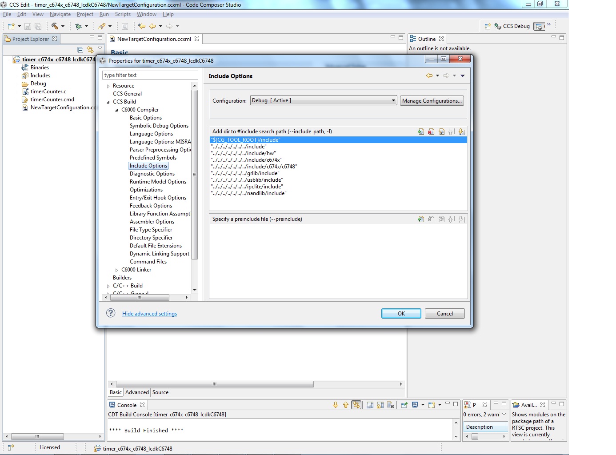Viewport: 616px width, 455px height.
Task: Switch to CCS Debug perspective
Action: (512, 26)
